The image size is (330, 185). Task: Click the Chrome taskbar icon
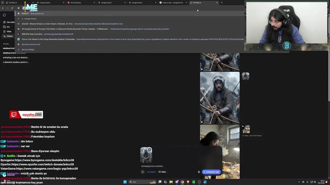pyautogui.click(x=182, y=182)
